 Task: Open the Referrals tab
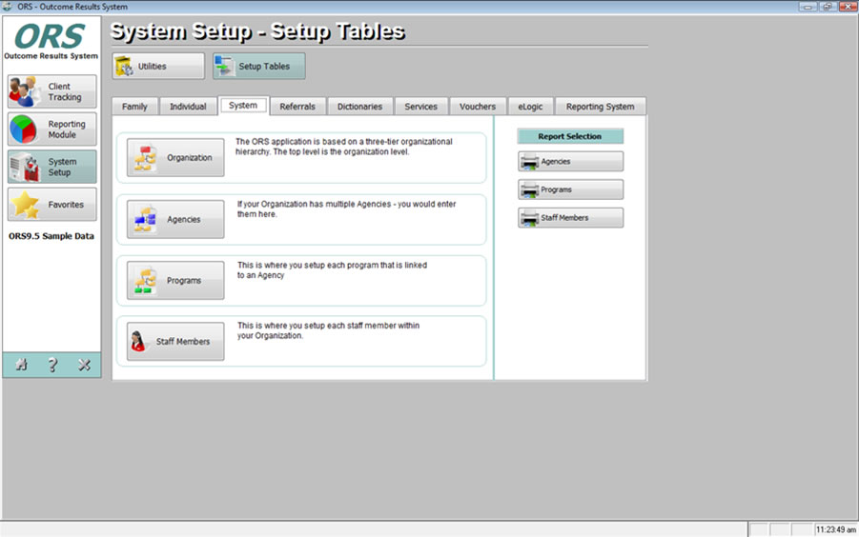click(x=297, y=107)
